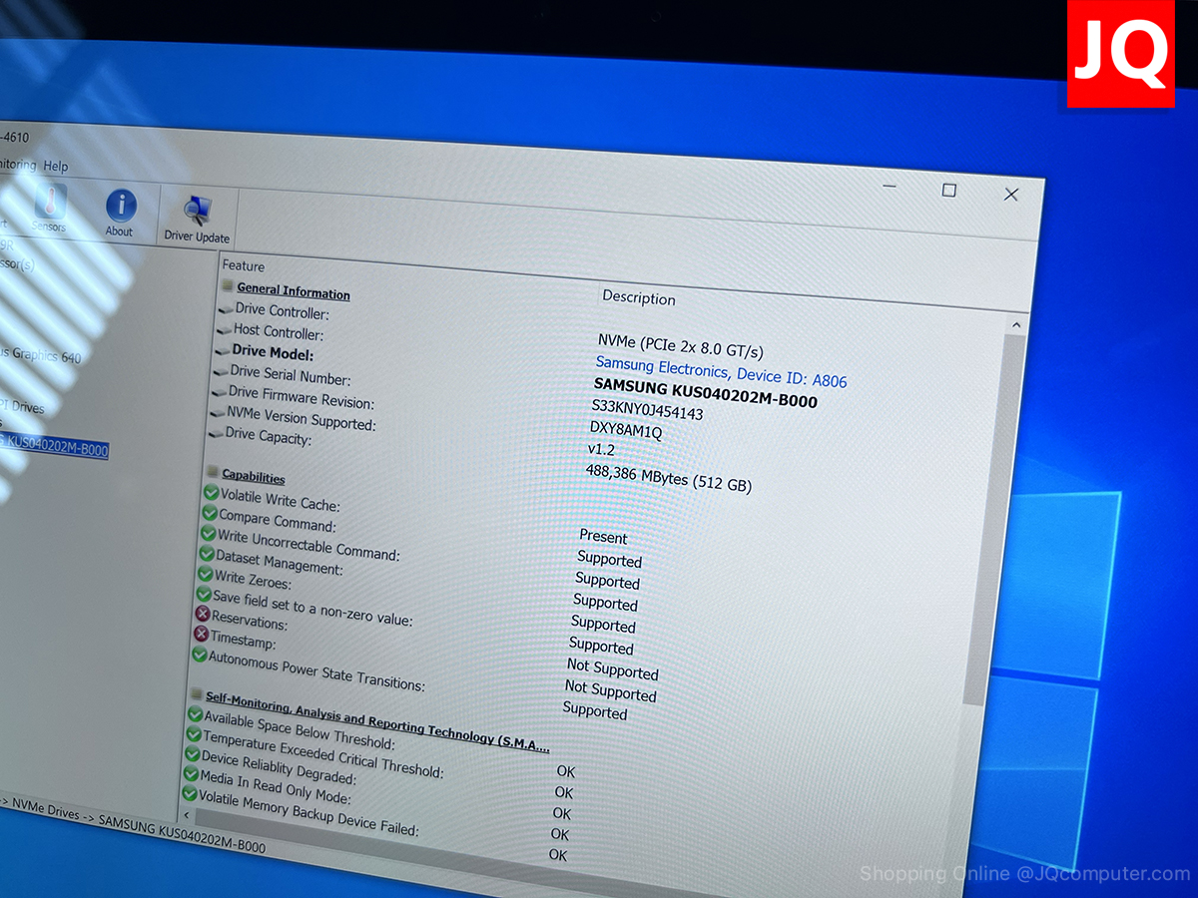
Task: Click the Capabilities section icon
Action: [x=212, y=471]
